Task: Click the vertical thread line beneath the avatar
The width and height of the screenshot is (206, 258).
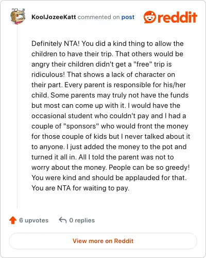Action: click(18, 117)
